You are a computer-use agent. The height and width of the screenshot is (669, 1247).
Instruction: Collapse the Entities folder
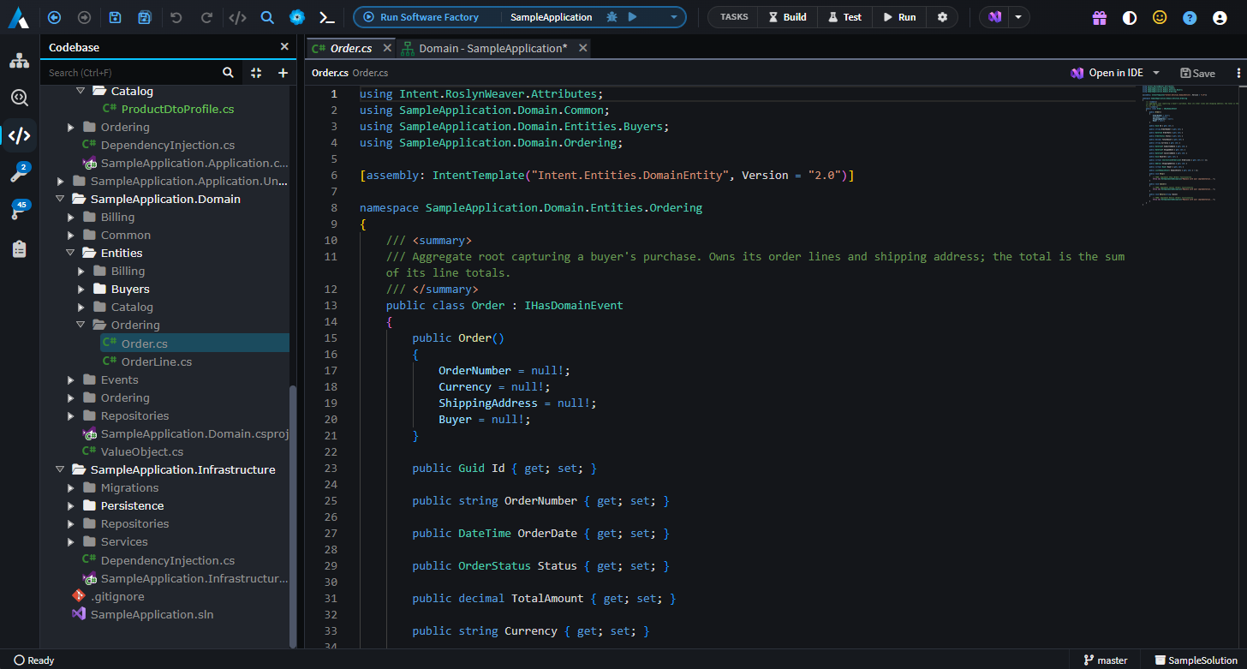point(70,253)
